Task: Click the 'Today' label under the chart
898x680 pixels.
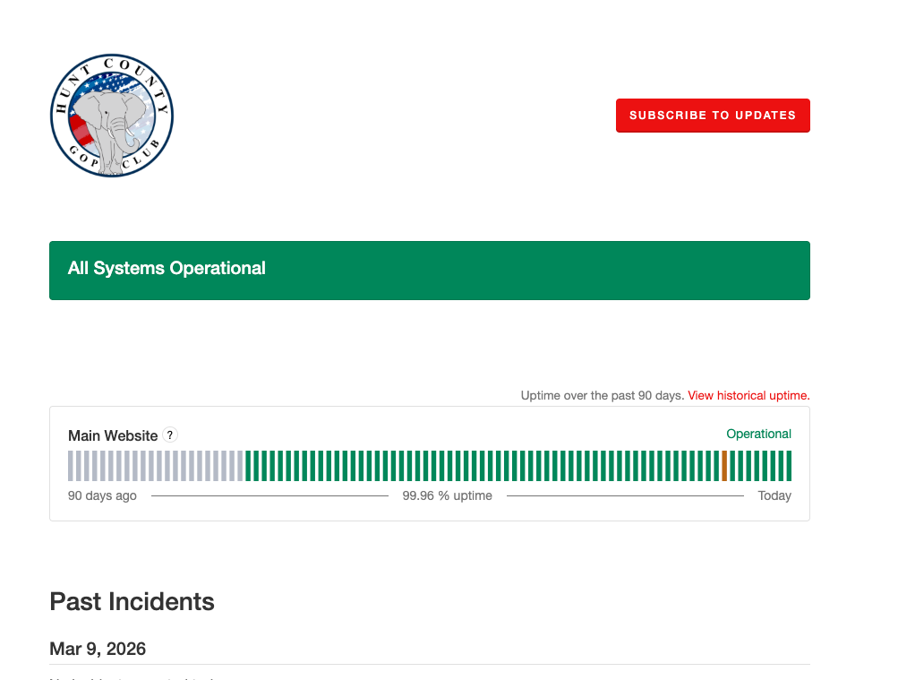Action: click(x=774, y=495)
